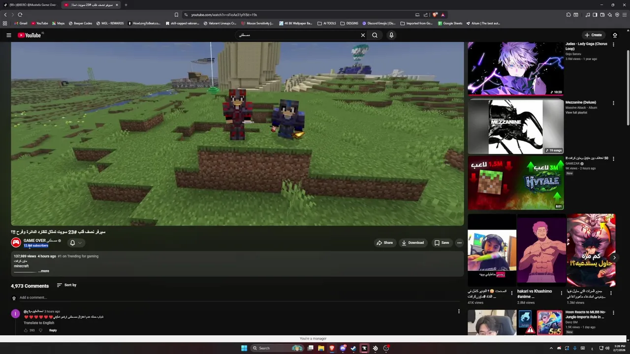This screenshot has height=354, width=630.
Task: Run search with the magnifier button
Action: (x=375, y=35)
